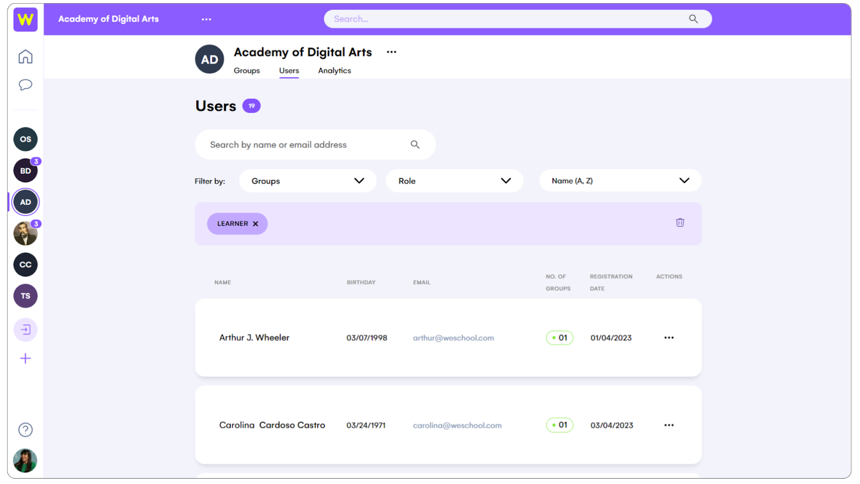Click the REGISTRATION DATE column header
The height and width of the screenshot is (484, 860).
611,282
